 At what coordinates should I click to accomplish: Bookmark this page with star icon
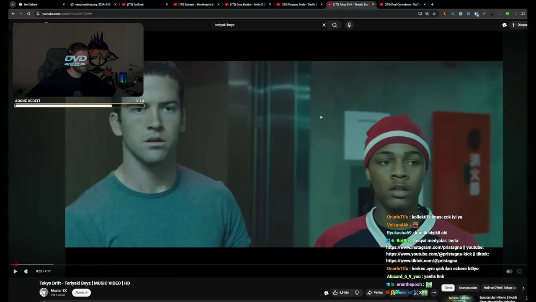coord(434,13)
